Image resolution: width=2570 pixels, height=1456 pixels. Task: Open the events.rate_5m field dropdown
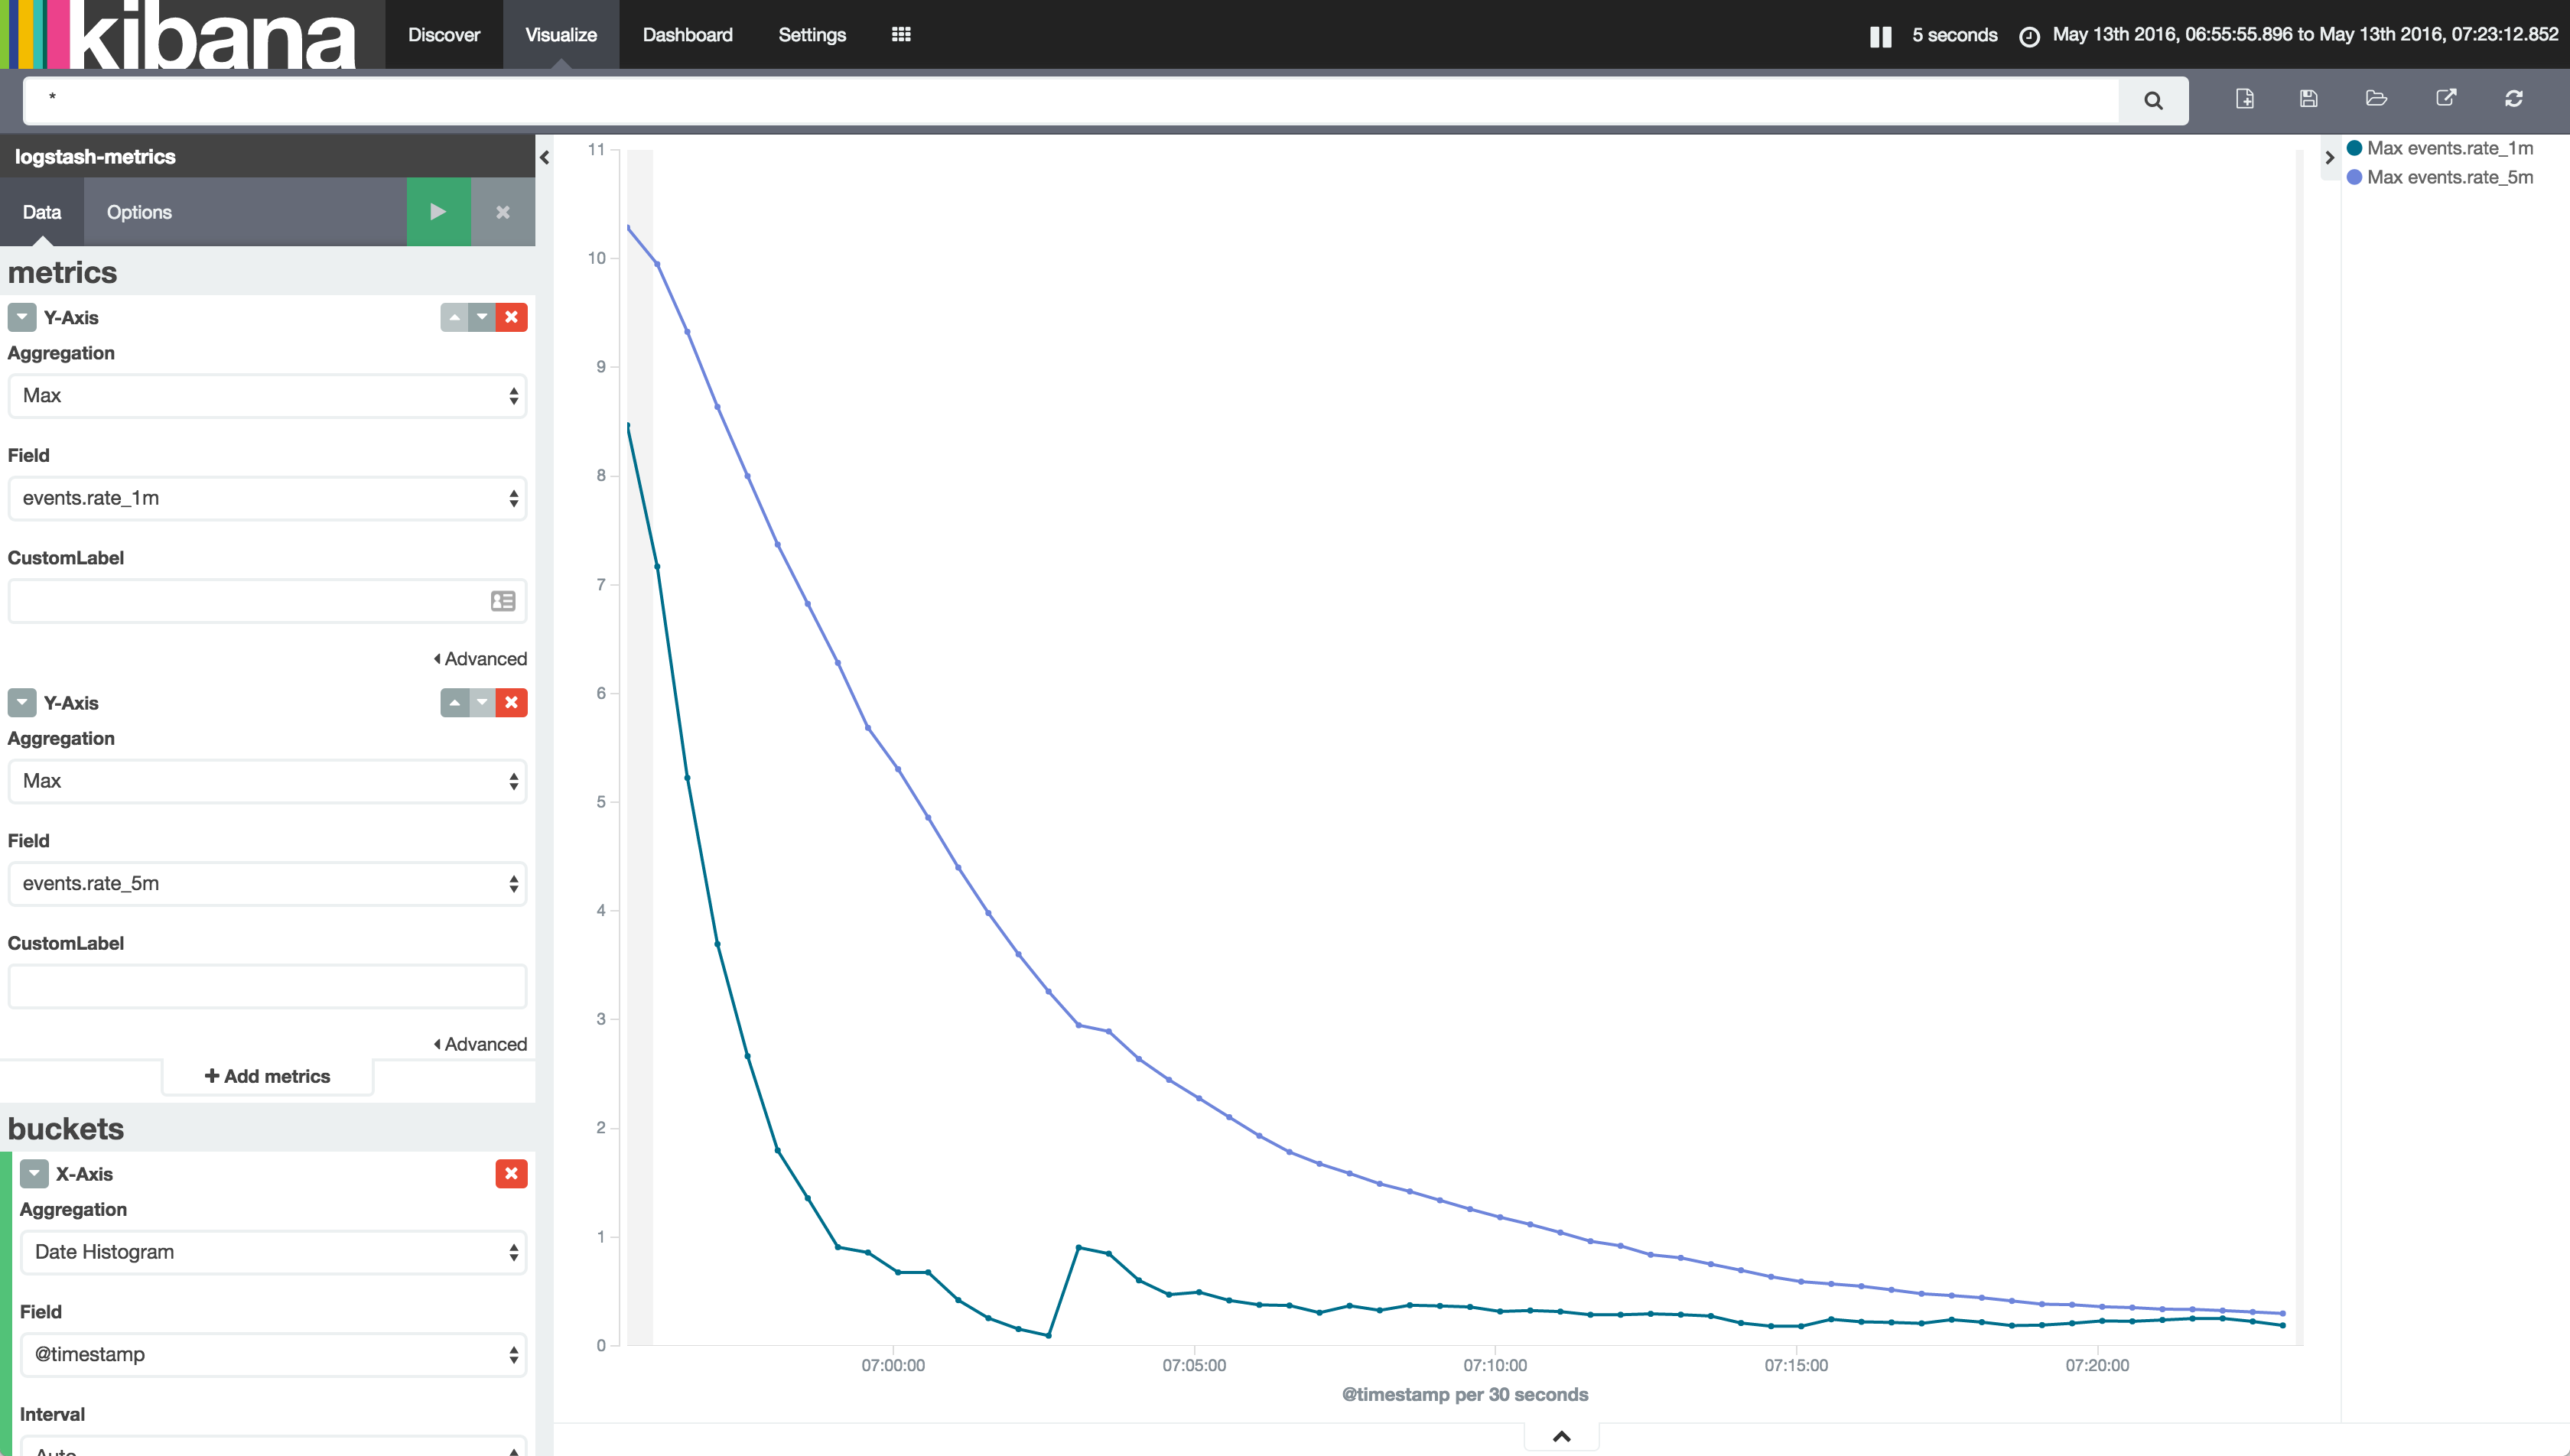267,884
